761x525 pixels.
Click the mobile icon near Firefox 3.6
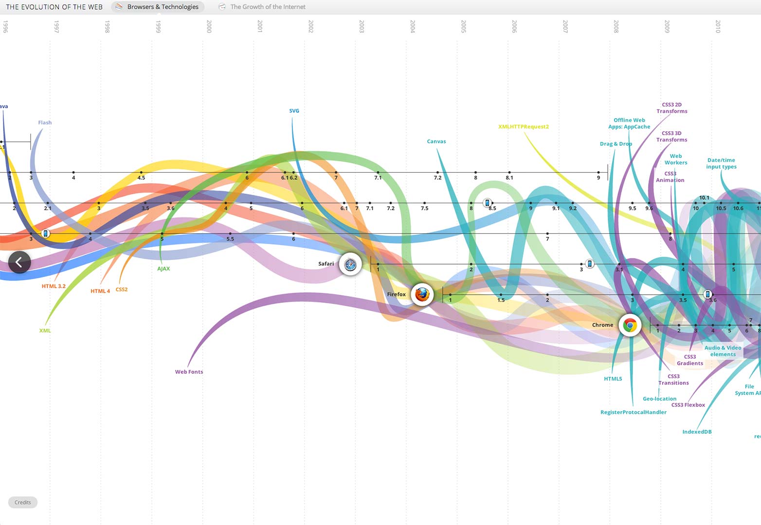click(x=708, y=294)
